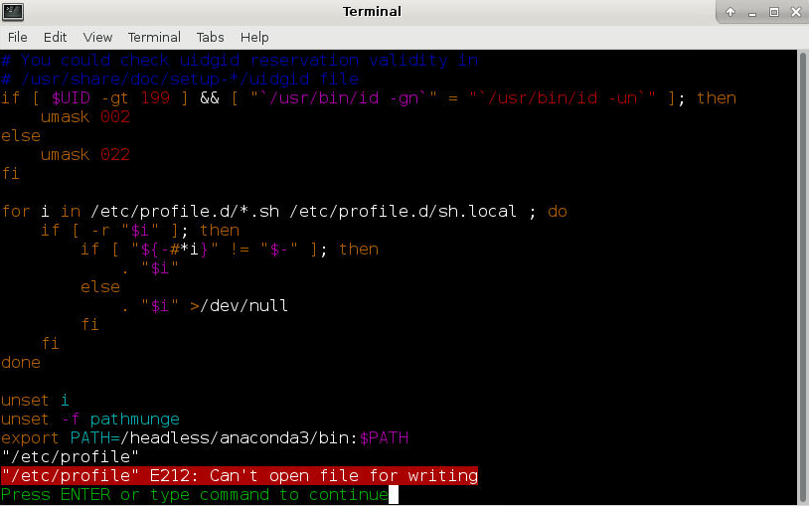Screen dimensions: 809x506
Task: Click the terminal icon in the title bar
Action: (x=13, y=11)
